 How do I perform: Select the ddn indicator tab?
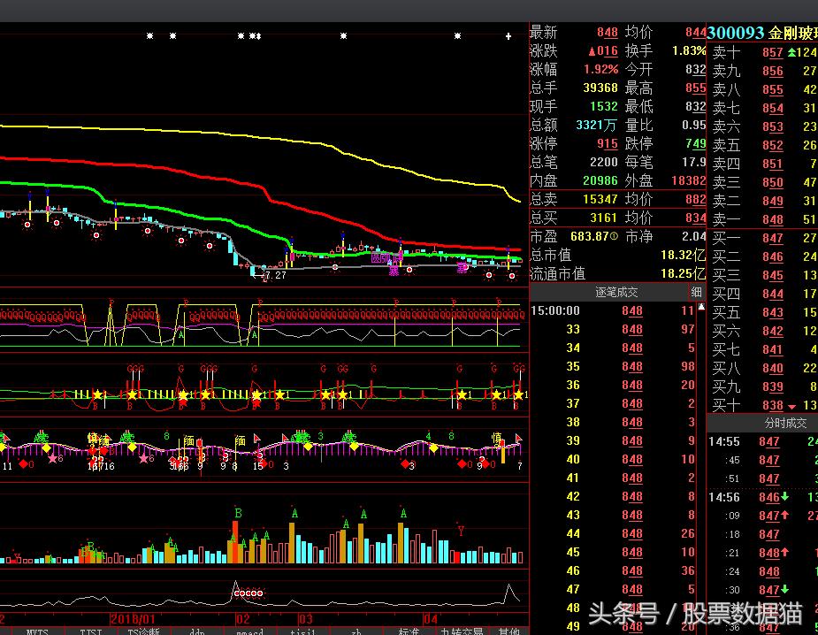196,631
